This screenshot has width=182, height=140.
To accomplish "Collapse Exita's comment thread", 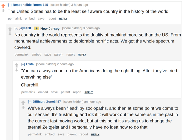I will (x=23, y=64).
